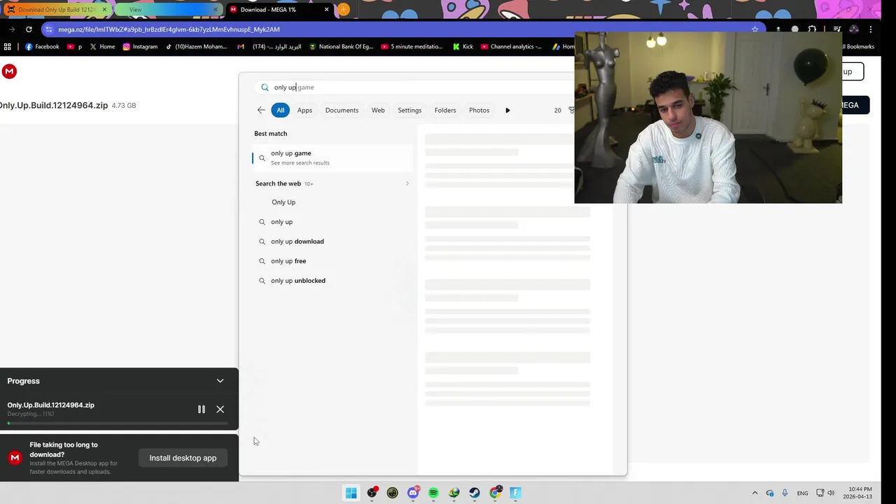Select the All filter in search

(280, 110)
